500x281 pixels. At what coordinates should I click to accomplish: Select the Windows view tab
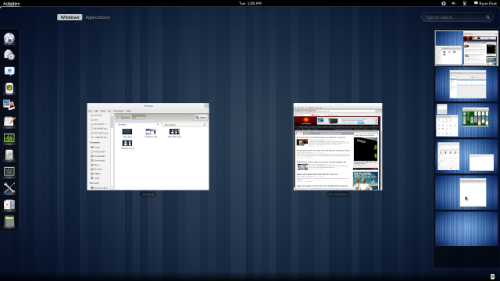coord(70,17)
